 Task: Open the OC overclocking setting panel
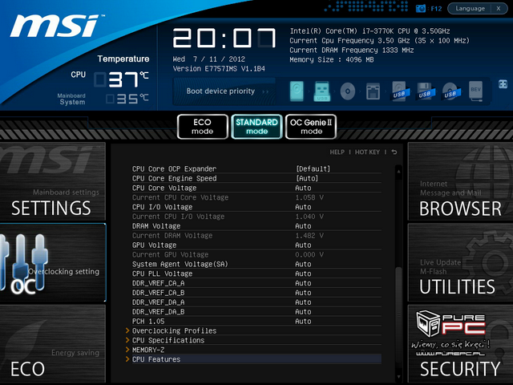click(53, 262)
